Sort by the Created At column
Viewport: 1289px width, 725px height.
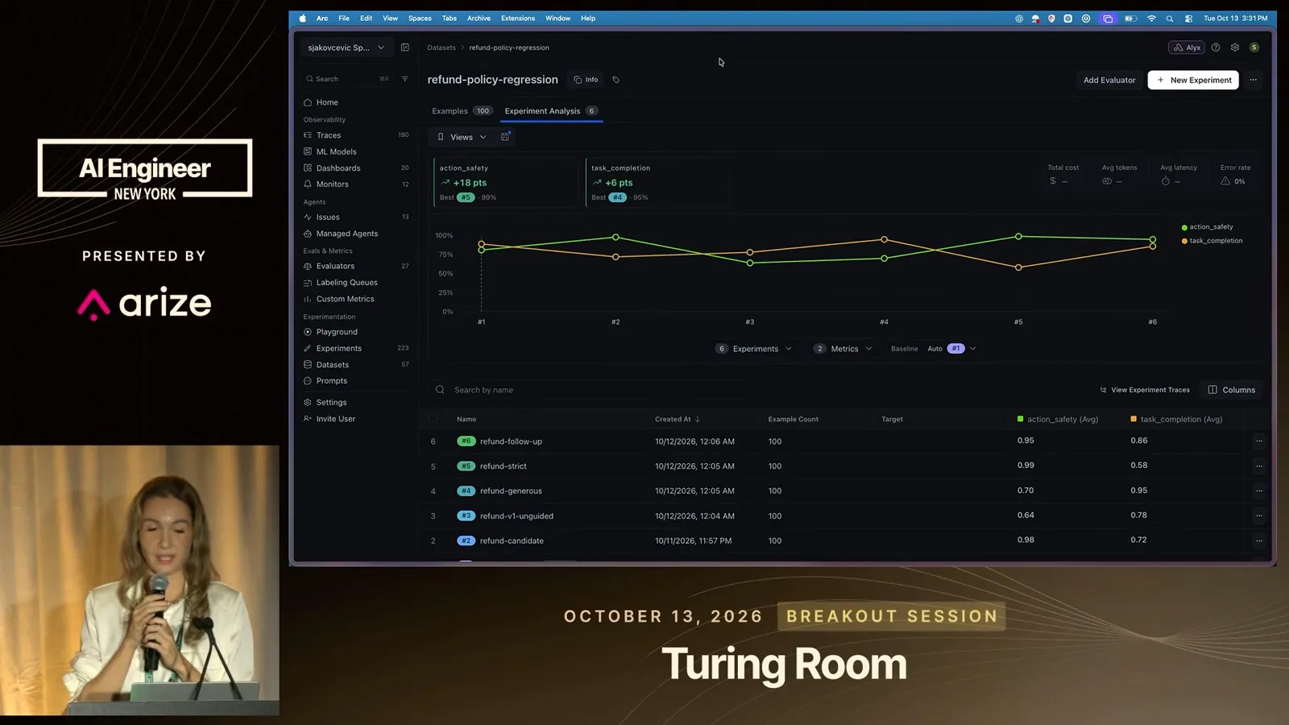tap(678, 419)
